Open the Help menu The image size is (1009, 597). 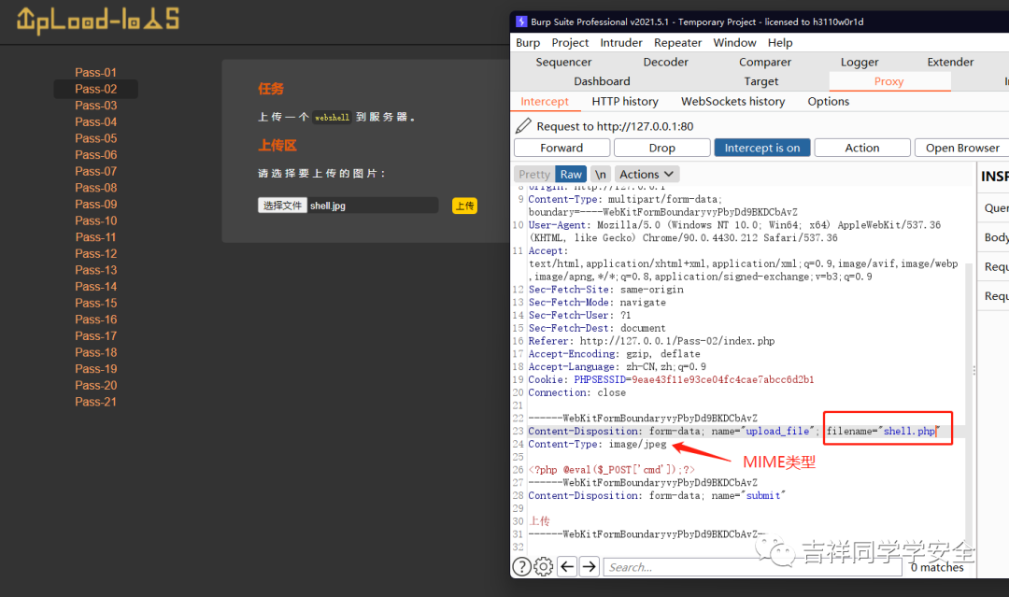coord(780,42)
